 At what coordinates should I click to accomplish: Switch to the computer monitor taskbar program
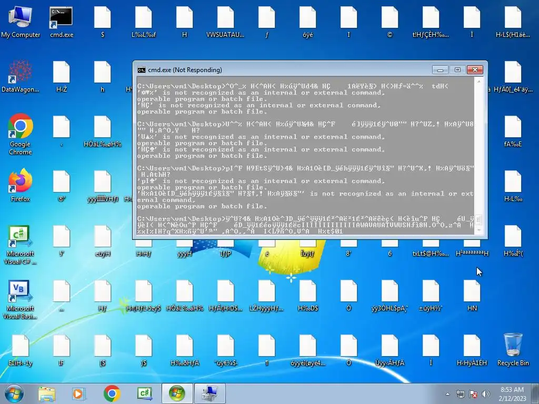point(210,393)
